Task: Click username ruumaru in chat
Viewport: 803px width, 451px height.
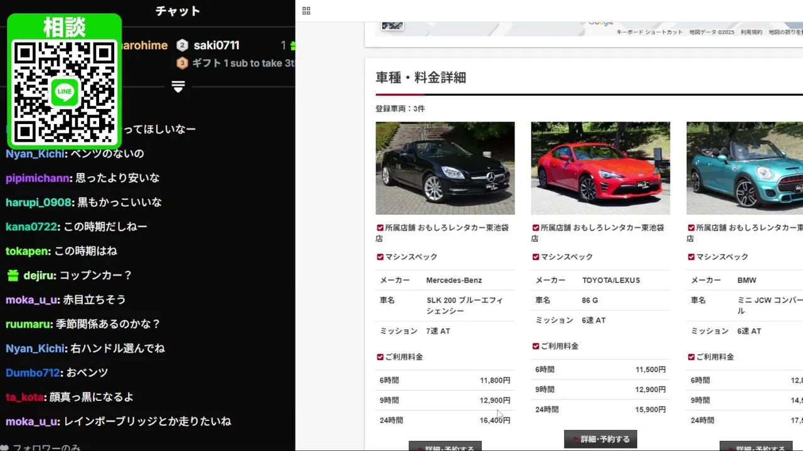Action: point(29,324)
